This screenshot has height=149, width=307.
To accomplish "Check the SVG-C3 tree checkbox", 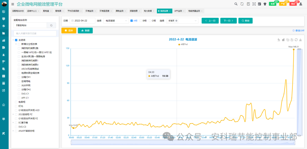I will (x=16, y=127).
